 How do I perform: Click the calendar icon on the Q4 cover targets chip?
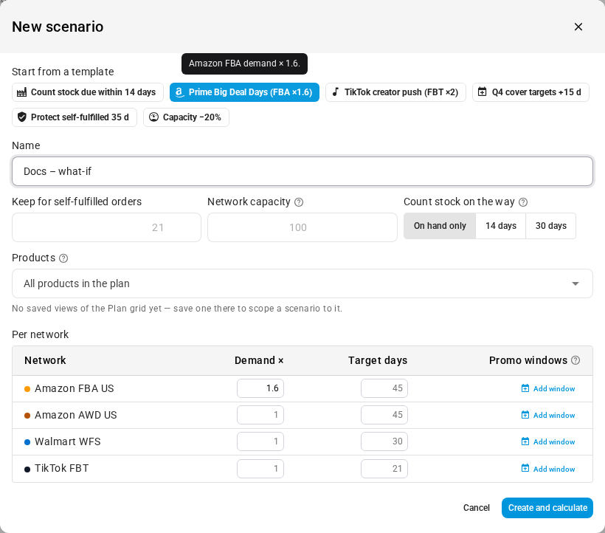(483, 92)
